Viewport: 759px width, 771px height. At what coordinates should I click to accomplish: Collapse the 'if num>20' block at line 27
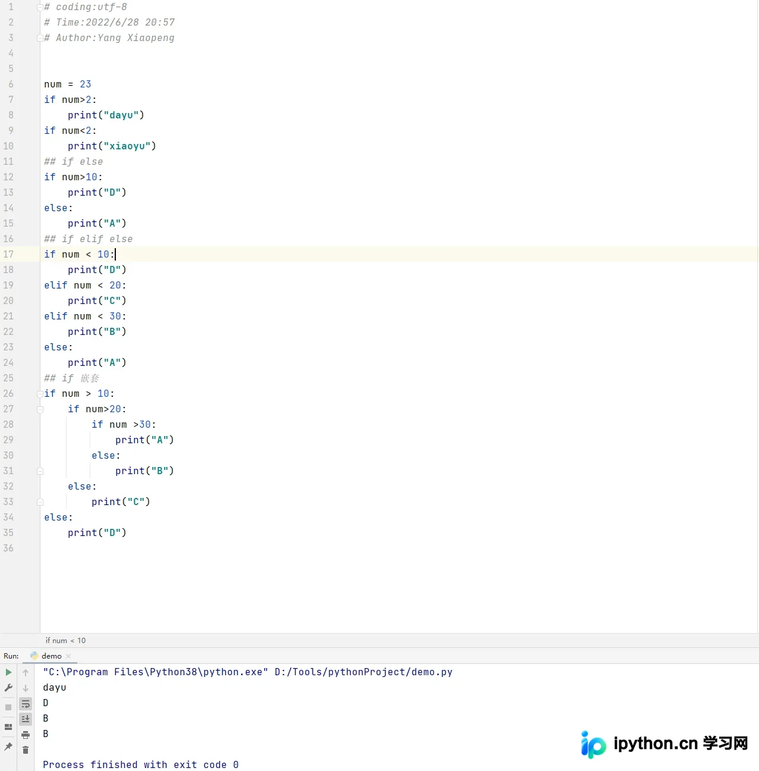[x=40, y=409]
